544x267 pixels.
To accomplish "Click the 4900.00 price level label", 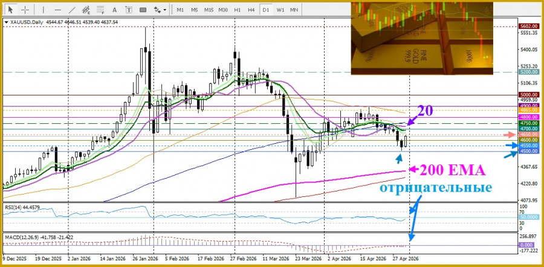I will click(x=529, y=106).
